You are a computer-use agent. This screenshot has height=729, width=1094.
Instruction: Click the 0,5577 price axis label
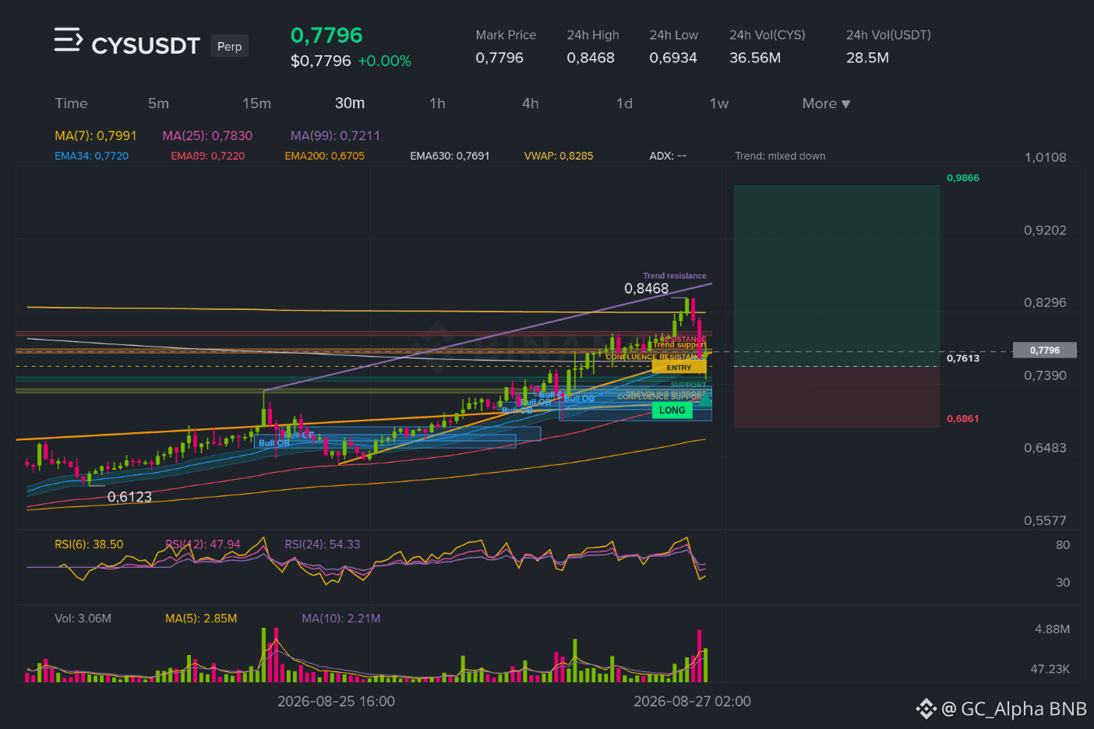point(1045,520)
